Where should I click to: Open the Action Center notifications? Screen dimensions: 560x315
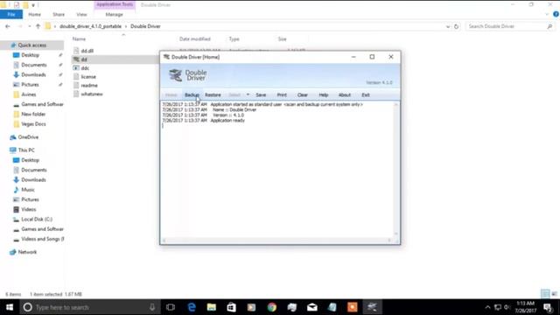(549, 307)
